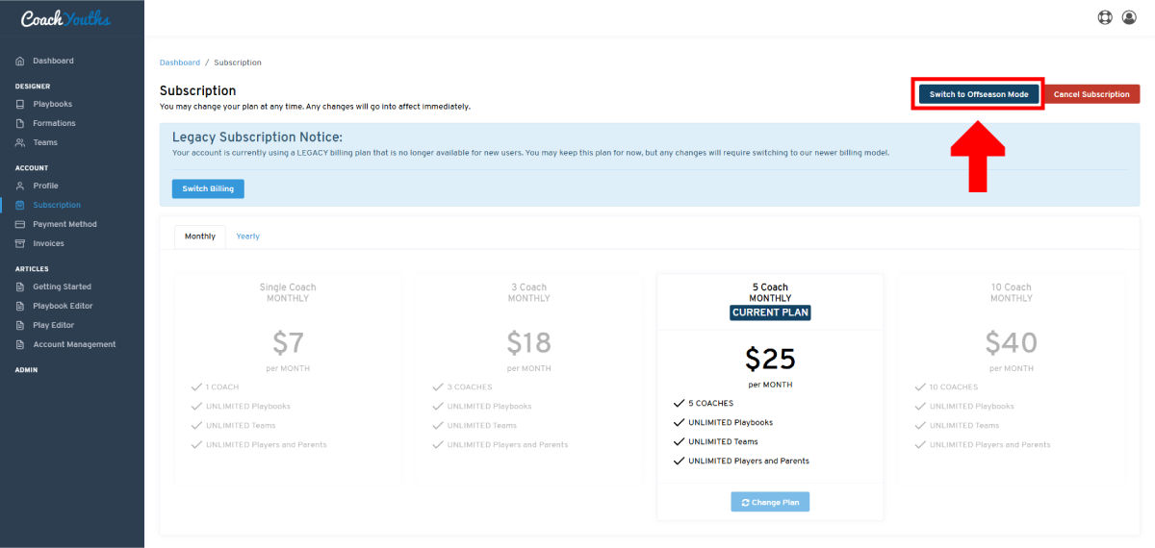
Task: Switch to the Yearly tab
Action: pyautogui.click(x=248, y=237)
